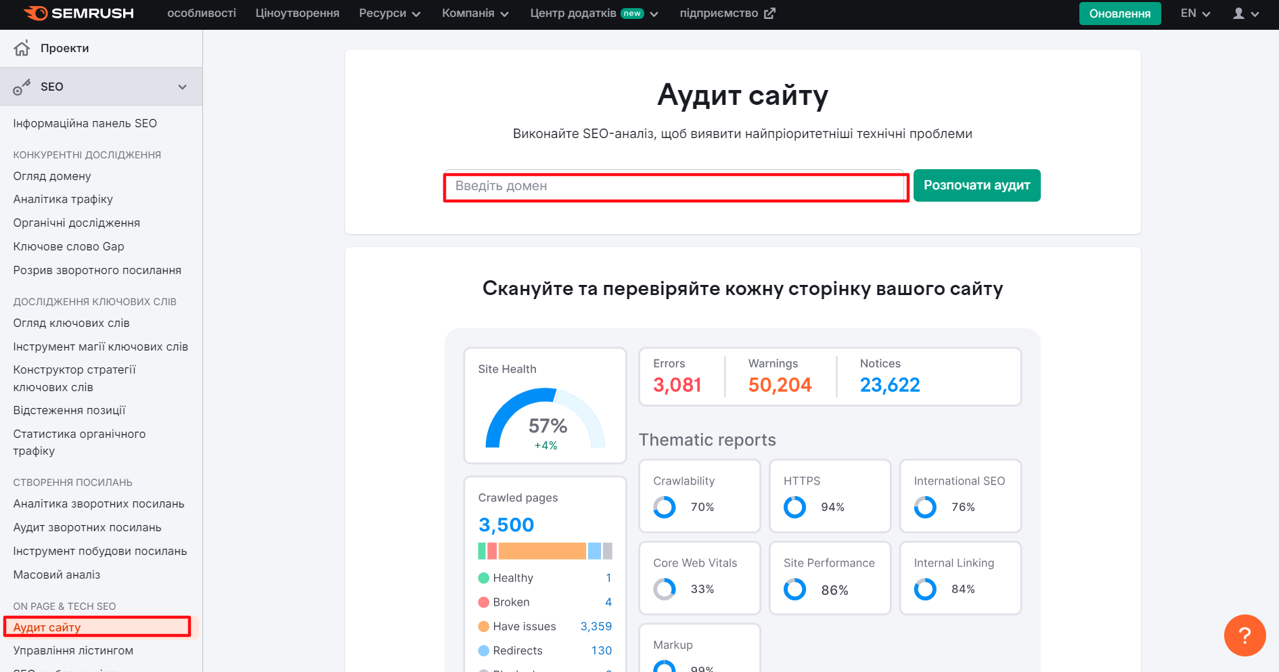Screen dimensions: 1279x672
Task: Click the Crawlability donut chart
Action: pos(664,507)
